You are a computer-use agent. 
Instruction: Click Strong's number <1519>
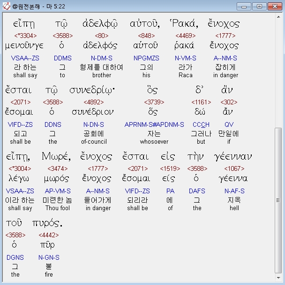tap(170, 168)
